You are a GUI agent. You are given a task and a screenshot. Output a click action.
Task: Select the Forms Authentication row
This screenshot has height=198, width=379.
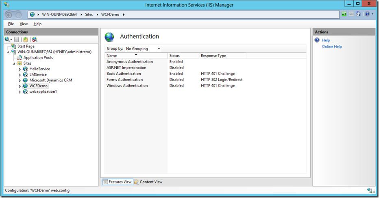coord(205,80)
